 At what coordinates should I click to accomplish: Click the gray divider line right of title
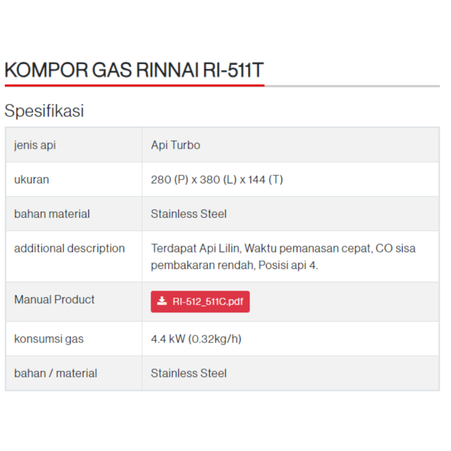coord(352,86)
